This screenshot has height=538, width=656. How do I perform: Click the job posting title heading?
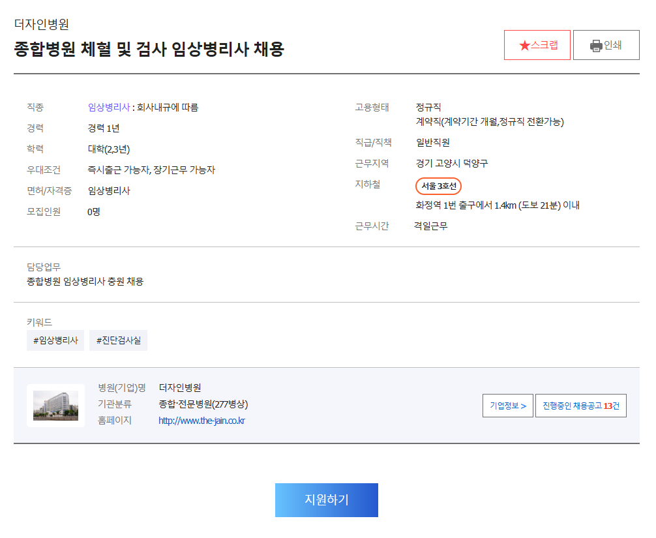[x=149, y=50]
